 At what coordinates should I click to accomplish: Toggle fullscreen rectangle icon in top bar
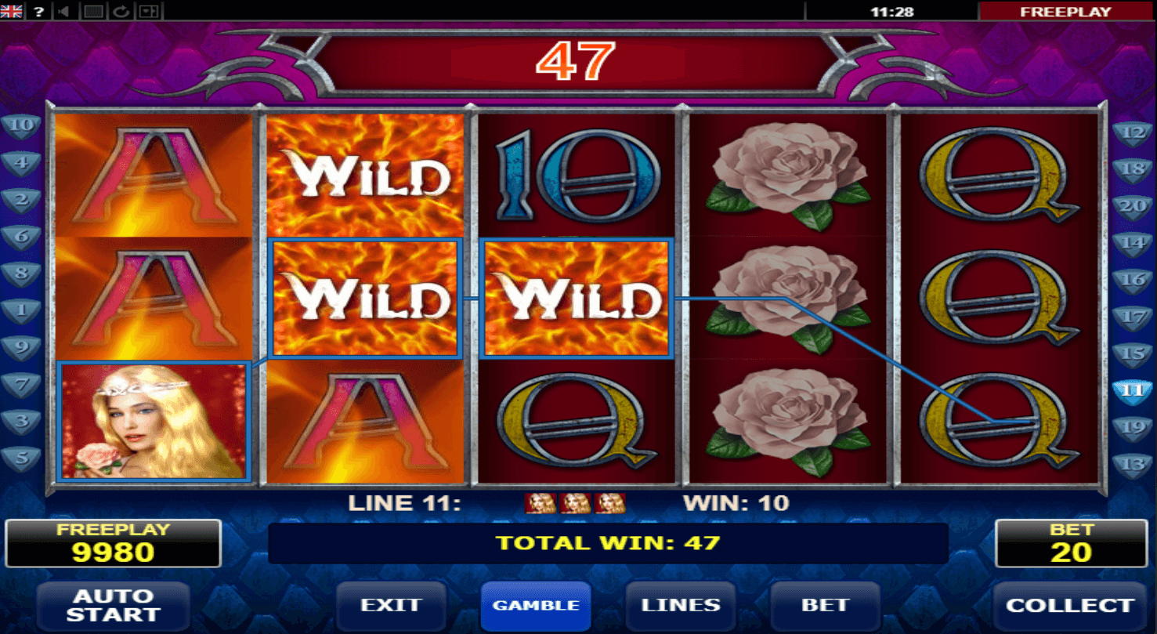[x=93, y=11]
